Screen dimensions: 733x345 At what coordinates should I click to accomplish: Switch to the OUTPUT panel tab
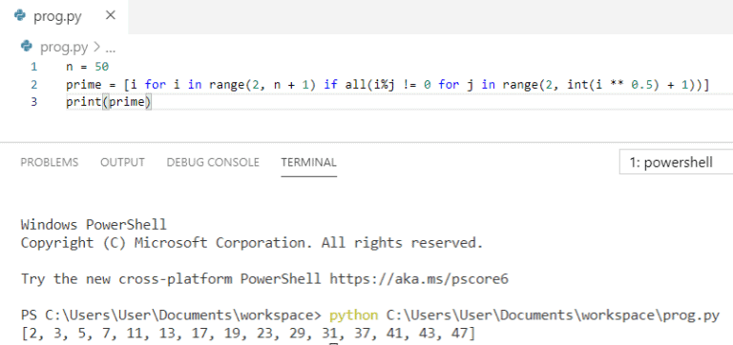point(122,162)
